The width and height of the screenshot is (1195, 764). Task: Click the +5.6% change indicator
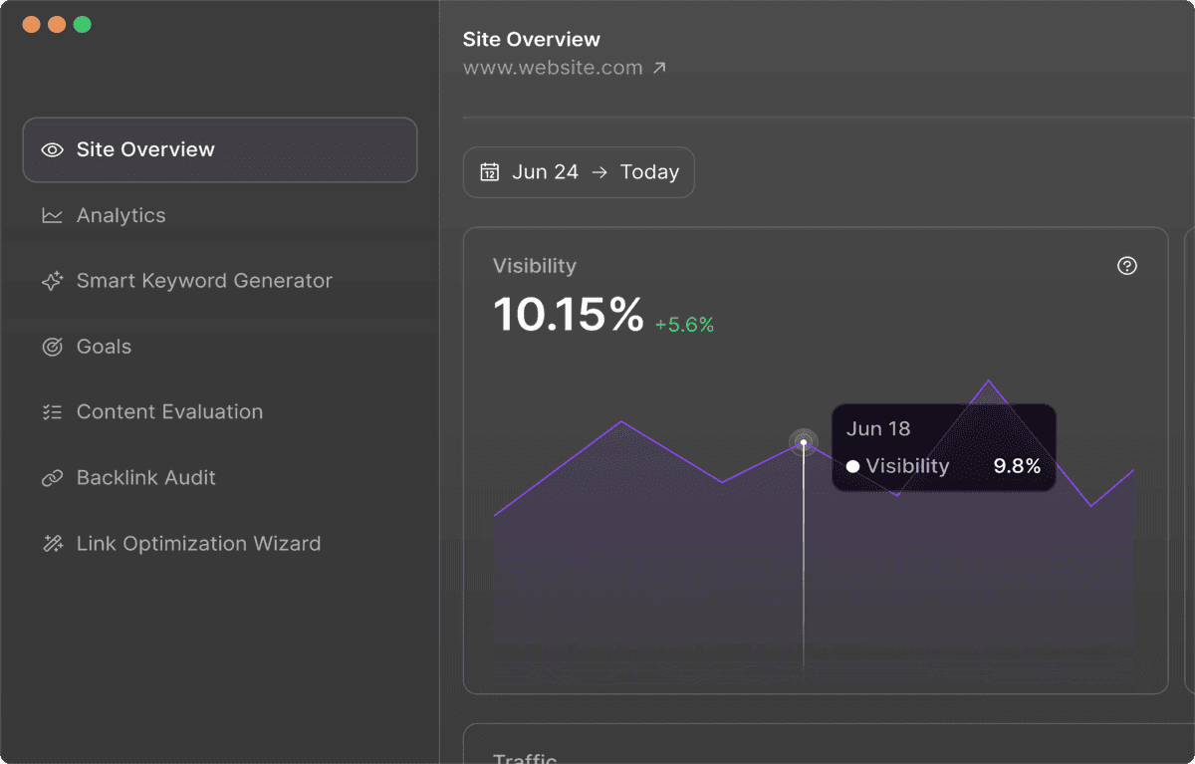pos(684,325)
